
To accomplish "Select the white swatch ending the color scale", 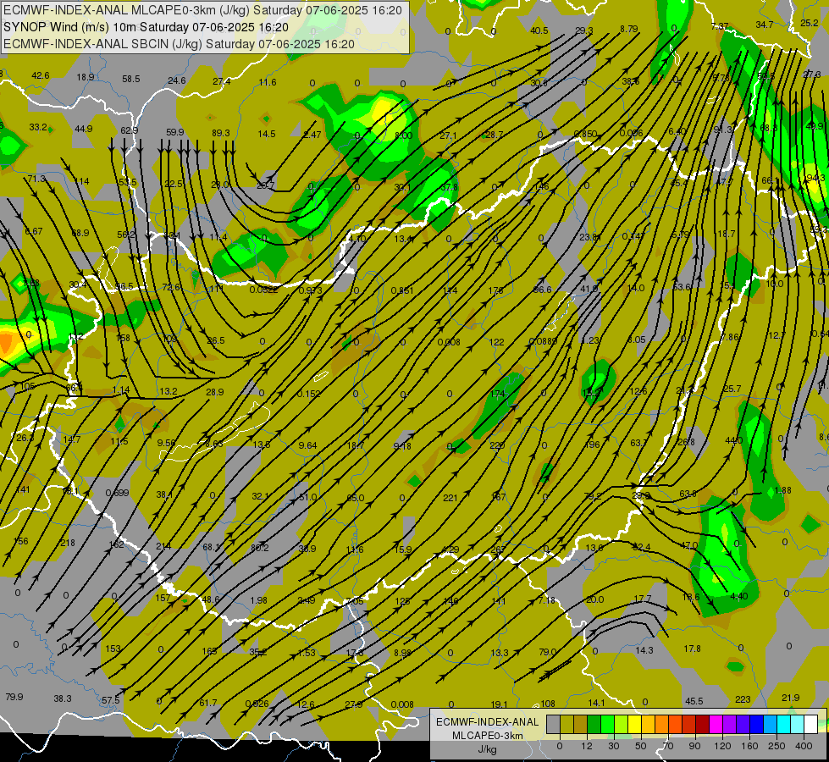I will tap(810, 724).
